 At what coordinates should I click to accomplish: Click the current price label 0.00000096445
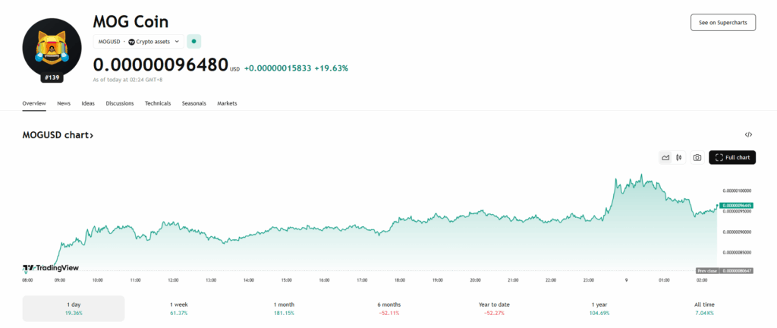pos(738,205)
